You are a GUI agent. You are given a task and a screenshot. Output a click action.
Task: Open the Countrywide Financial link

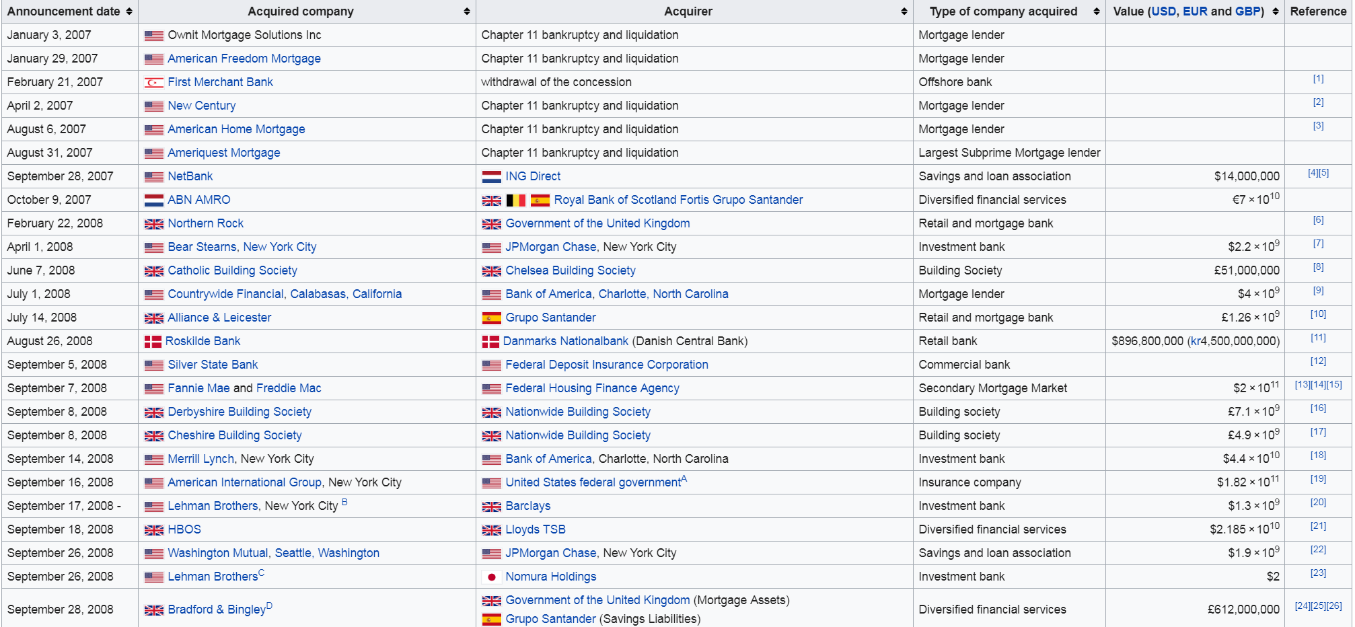226,294
